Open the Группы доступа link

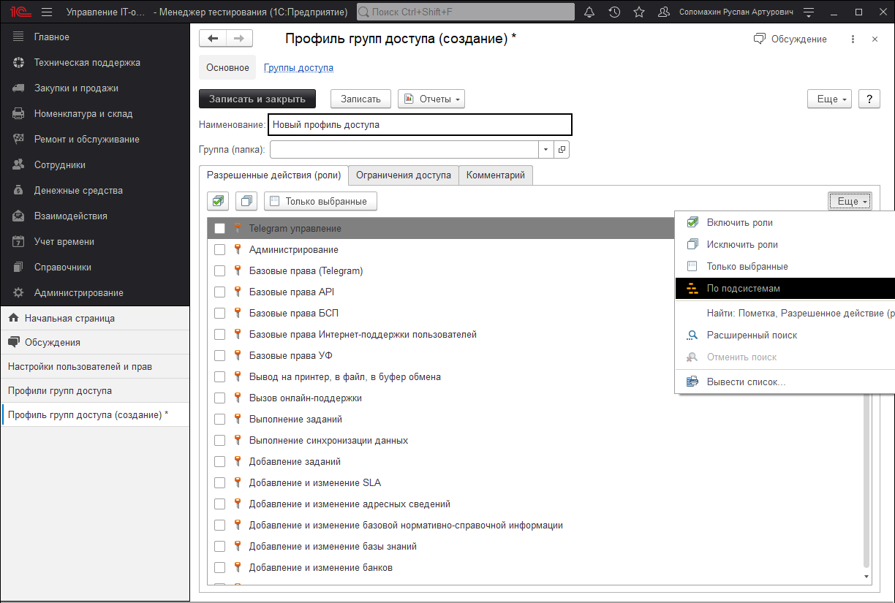[298, 68]
